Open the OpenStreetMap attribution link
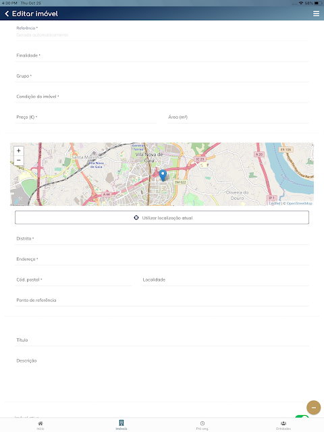 click(299, 203)
